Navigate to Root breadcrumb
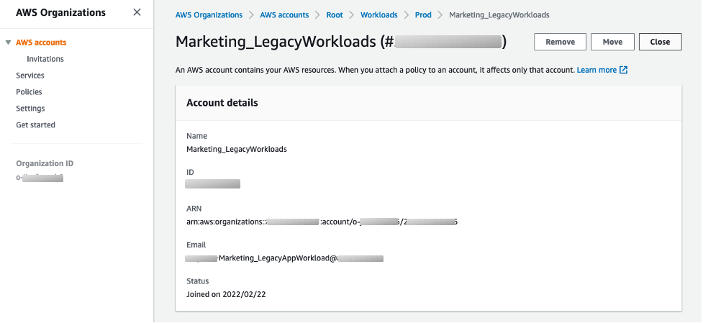Image resolution: width=703 pixels, height=323 pixels. (335, 15)
